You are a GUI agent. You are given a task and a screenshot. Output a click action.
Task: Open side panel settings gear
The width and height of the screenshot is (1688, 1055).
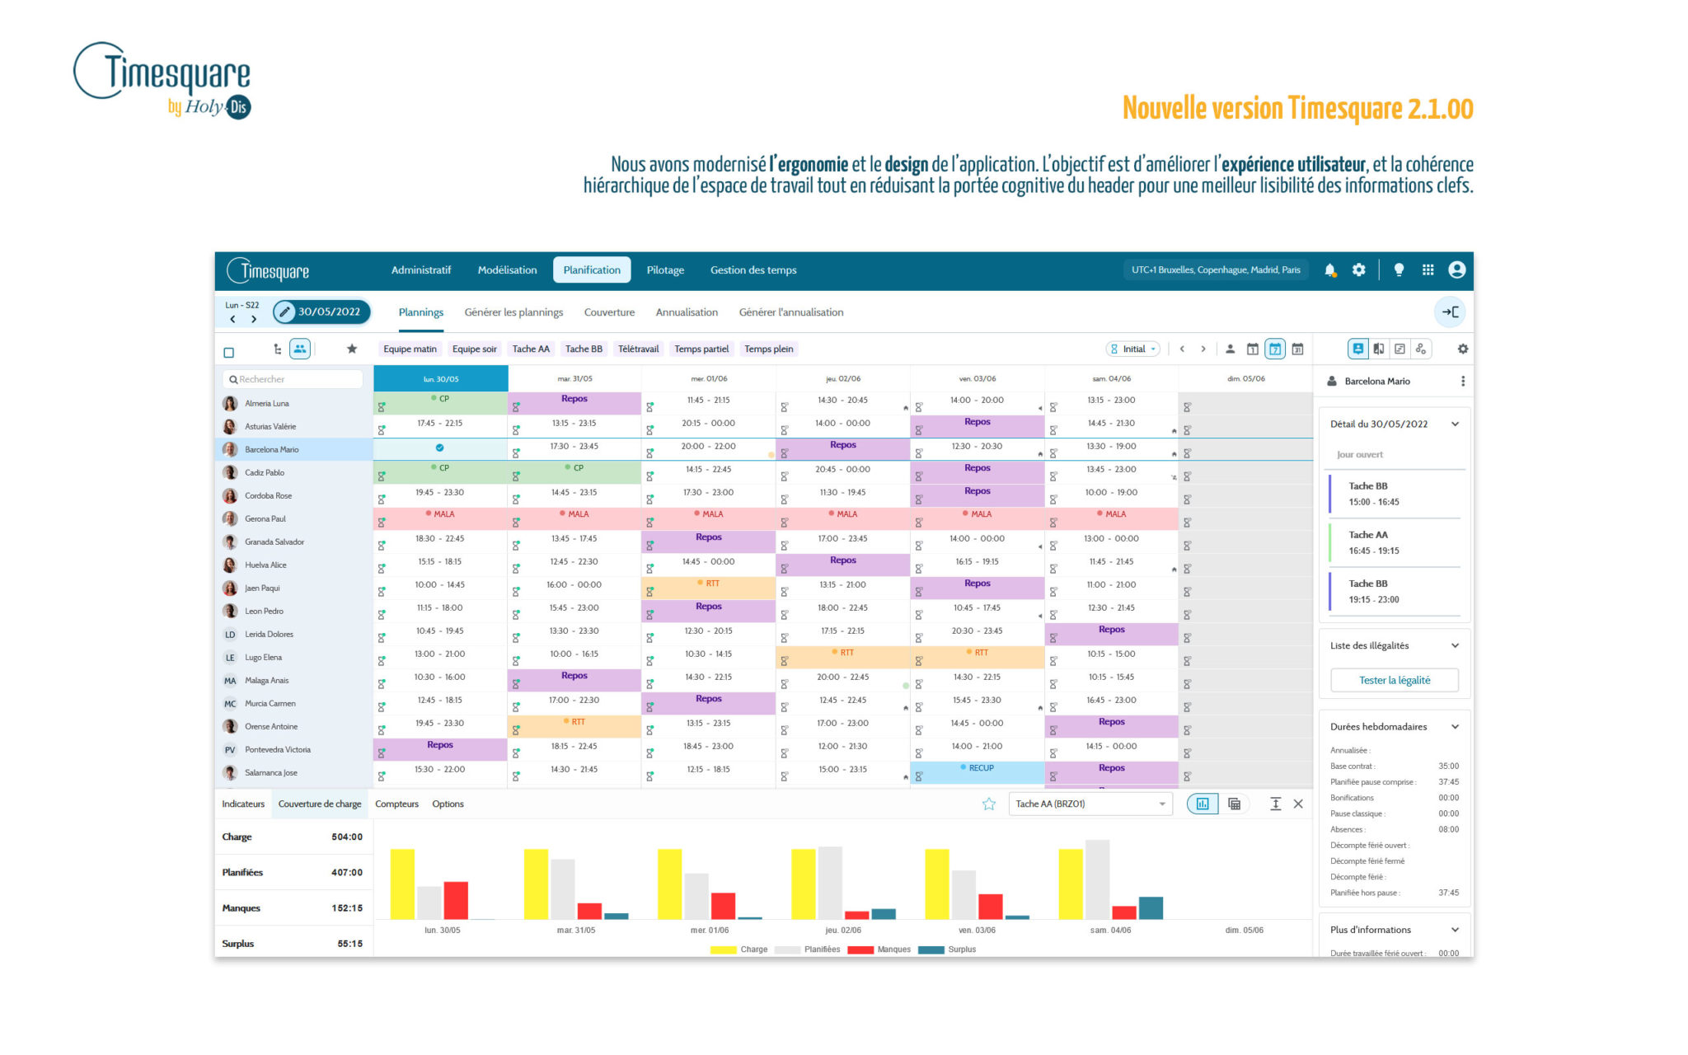[1462, 349]
